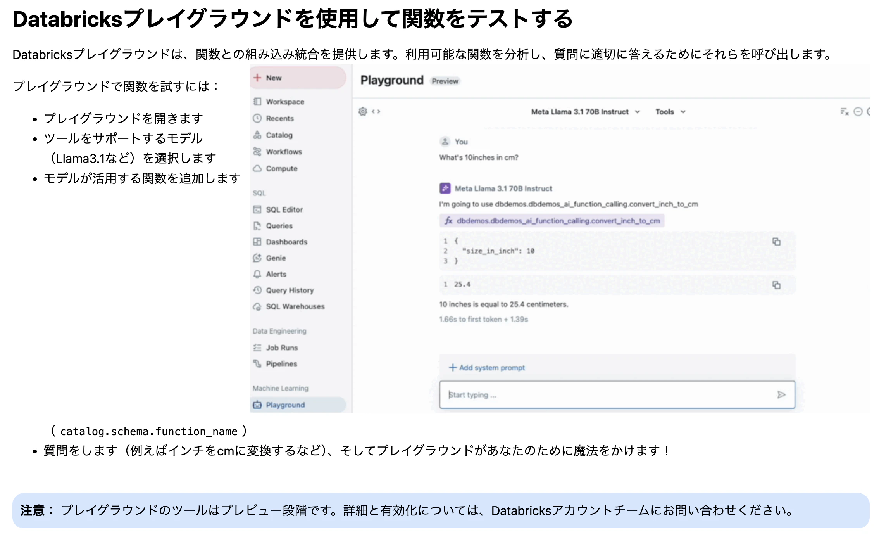This screenshot has height=536, width=879.
Task: Click the 'I'm going to use dbdemos...' sentence
Action: coord(568,204)
